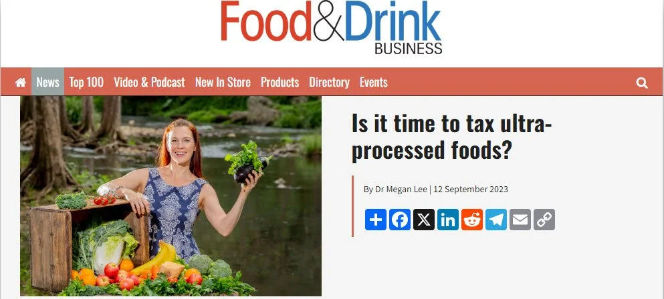Image resolution: width=664 pixels, height=299 pixels.
Task: Open the Directory page
Action: (330, 81)
